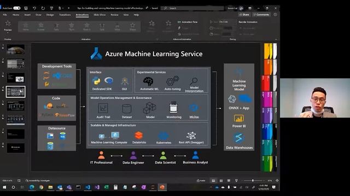Screen dimensions: 350x196
Task: Click the Auto-tuning gears icon
Action: click(173, 81)
